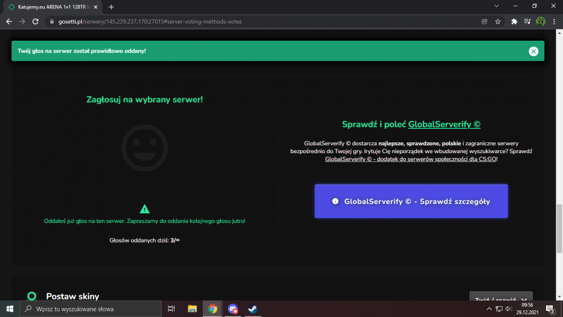Toggle Zwiń / rozwiń for Postaw skiny
Screen dimensions: 563x317
pos(501,298)
